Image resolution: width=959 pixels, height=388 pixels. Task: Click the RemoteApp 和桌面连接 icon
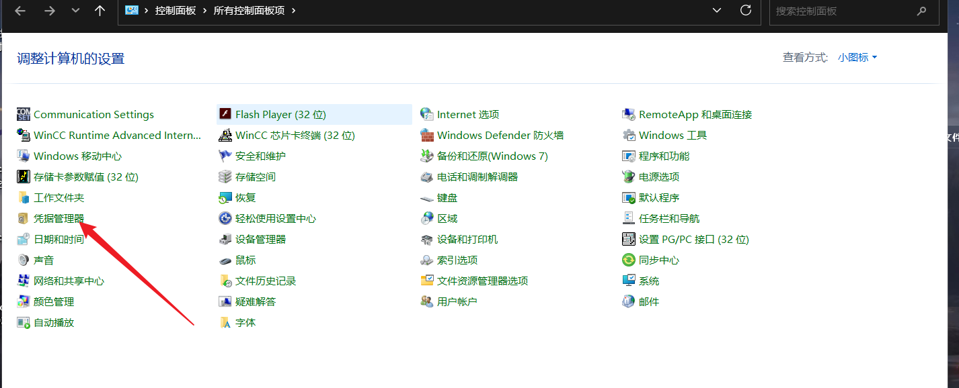pyautogui.click(x=629, y=114)
